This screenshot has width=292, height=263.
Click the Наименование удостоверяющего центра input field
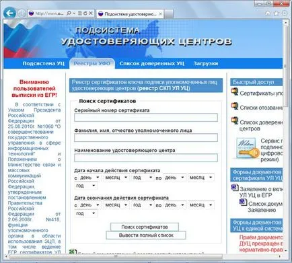146,158
